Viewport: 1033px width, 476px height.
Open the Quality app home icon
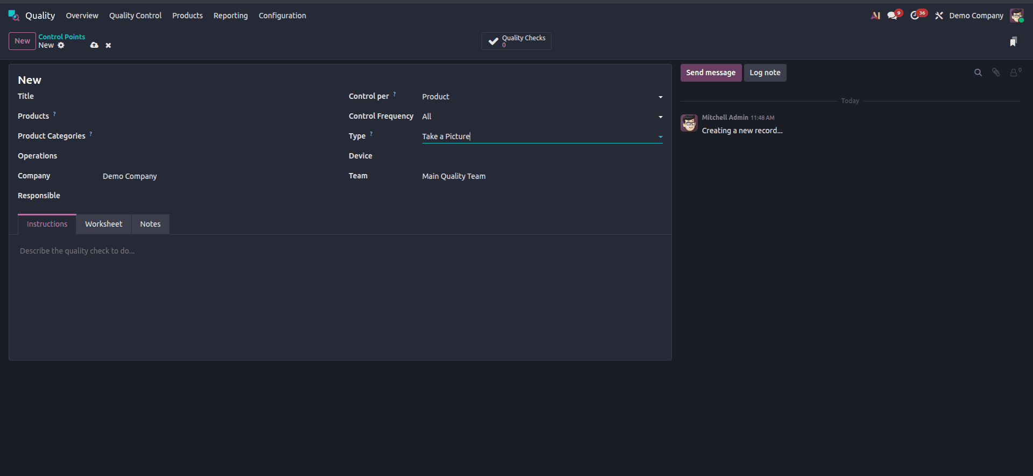tap(14, 16)
